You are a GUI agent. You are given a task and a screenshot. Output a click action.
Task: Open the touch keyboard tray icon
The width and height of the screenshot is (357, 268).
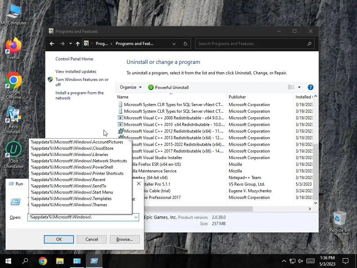pyautogui.click(x=310, y=261)
